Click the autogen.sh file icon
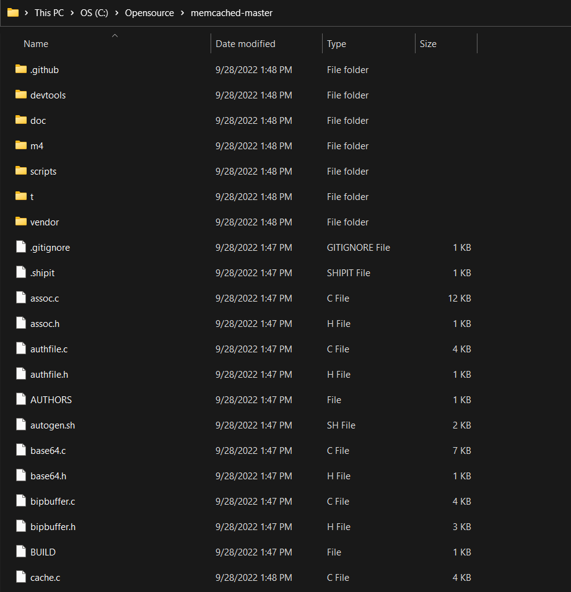The image size is (571, 592). click(x=21, y=424)
